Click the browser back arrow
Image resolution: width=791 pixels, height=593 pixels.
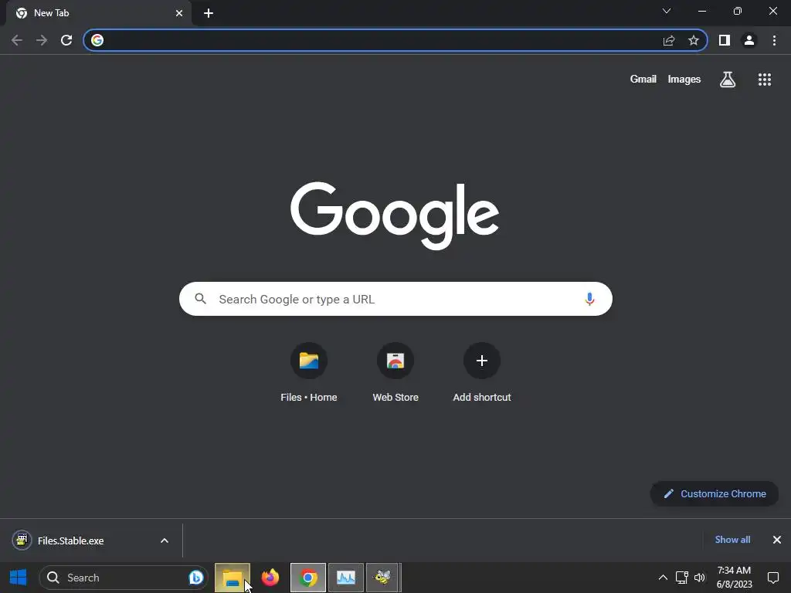[x=17, y=40]
